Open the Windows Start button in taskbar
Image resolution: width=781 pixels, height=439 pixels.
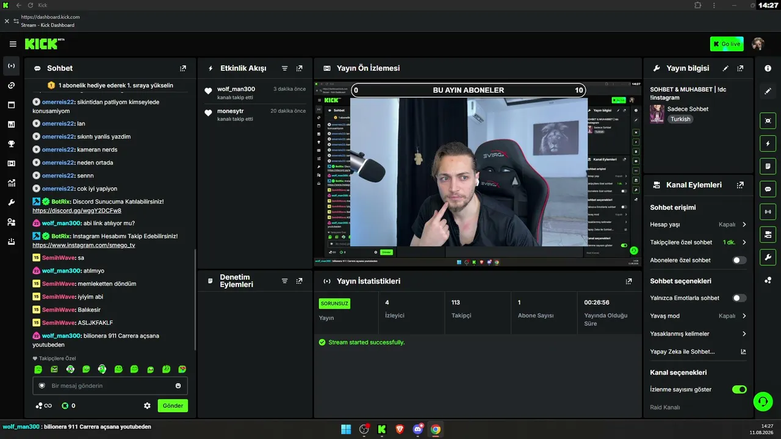(346, 429)
